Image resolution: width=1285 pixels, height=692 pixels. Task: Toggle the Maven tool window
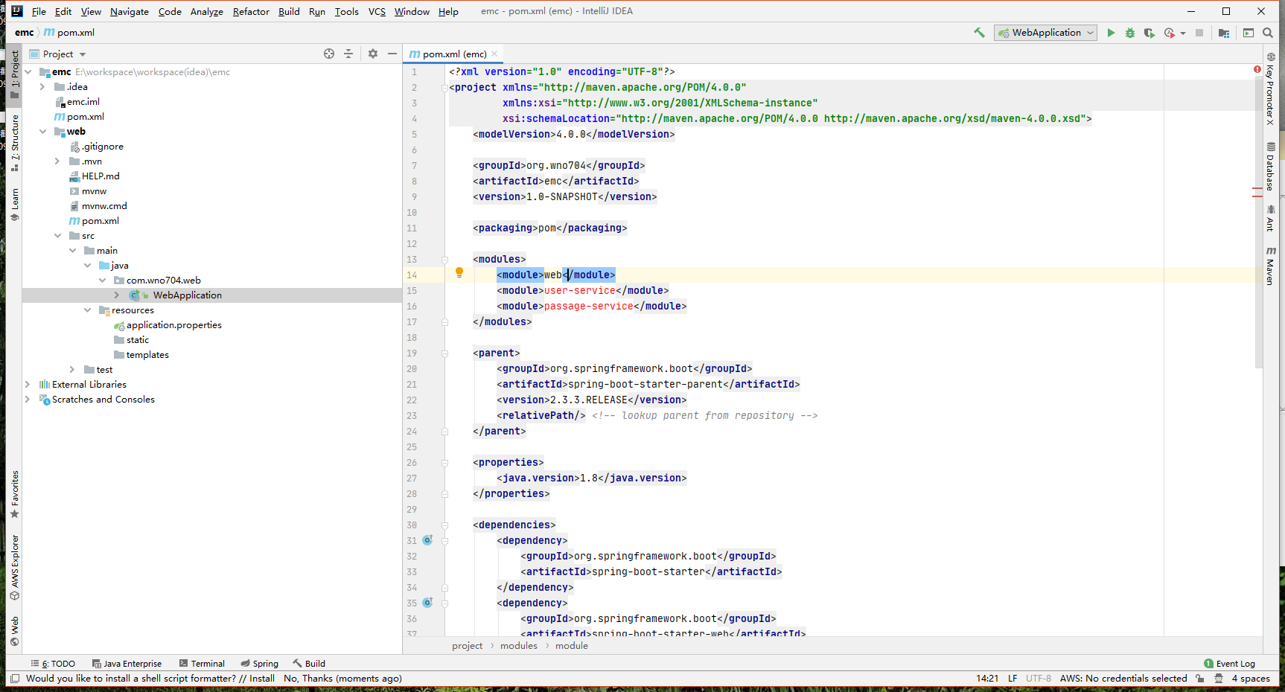(x=1271, y=266)
